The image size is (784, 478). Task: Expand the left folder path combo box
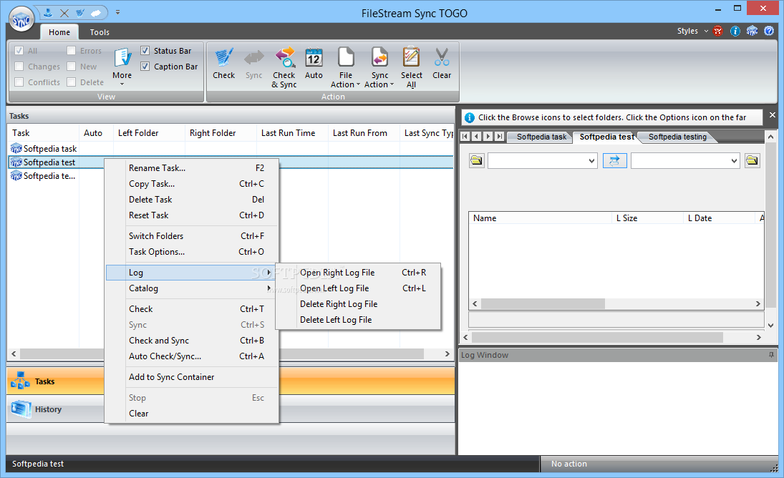click(591, 161)
